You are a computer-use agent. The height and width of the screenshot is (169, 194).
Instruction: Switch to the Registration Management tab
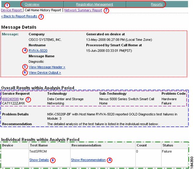(94, 4)
